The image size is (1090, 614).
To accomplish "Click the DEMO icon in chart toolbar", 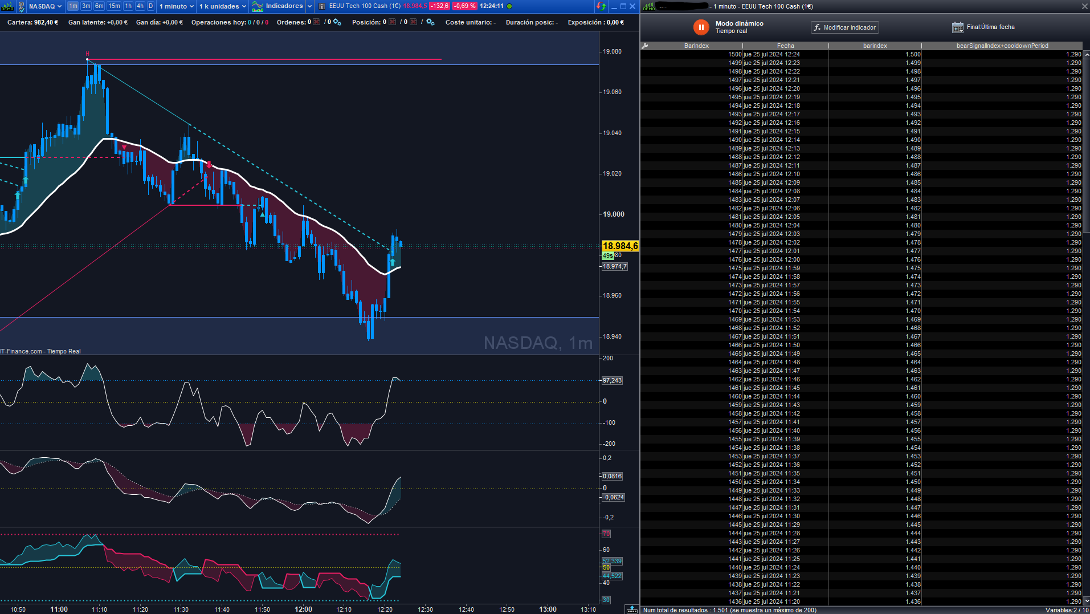I will [7, 6].
